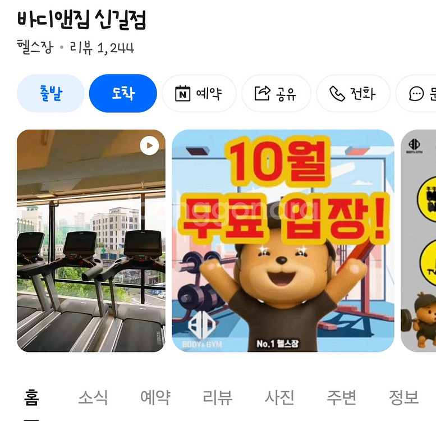Click the share arrow icon
This screenshot has width=436, height=421.
click(x=263, y=93)
